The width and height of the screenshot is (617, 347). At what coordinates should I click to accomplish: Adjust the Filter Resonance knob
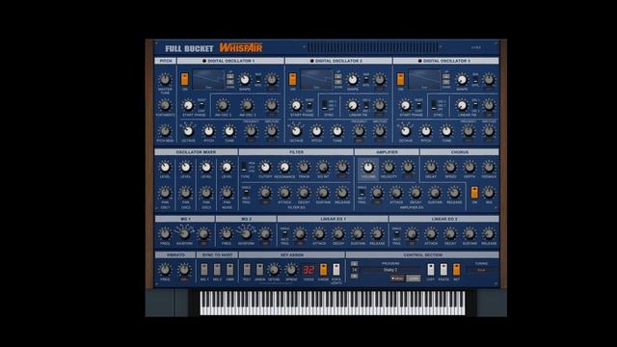pos(284,167)
